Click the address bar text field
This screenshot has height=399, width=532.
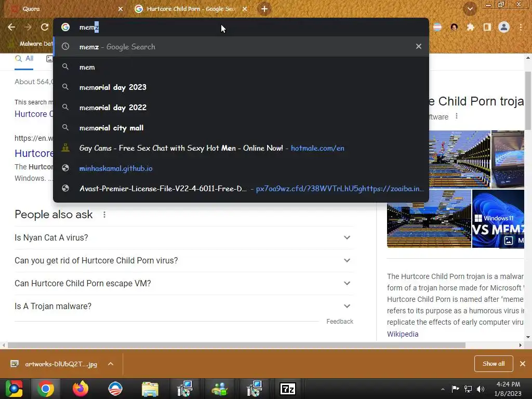[241, 27]
